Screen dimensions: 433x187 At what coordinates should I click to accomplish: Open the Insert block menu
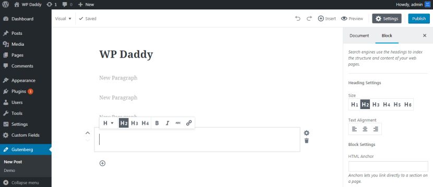[327, 18]
